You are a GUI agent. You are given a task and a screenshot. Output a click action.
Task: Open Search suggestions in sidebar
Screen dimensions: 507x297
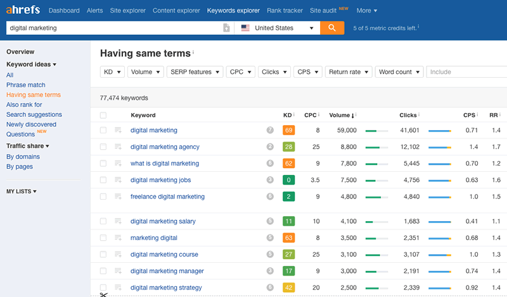pos(34,114)
